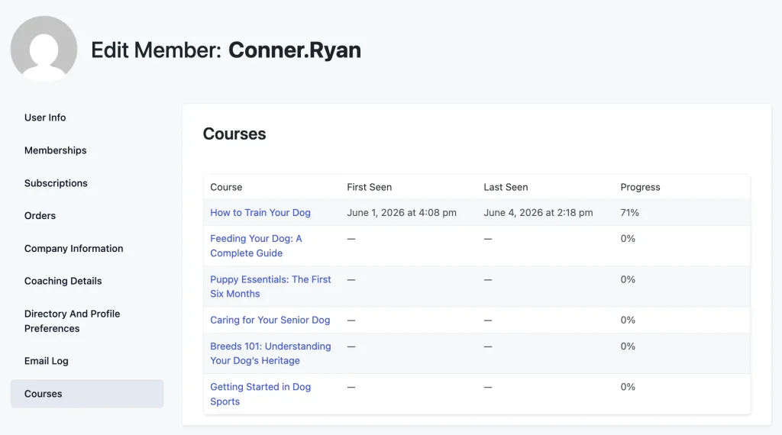The image size is (782, 435).
Task: Select the June 4, 2026 at 2:18 pm cell
Action: [x=538, y=213]
